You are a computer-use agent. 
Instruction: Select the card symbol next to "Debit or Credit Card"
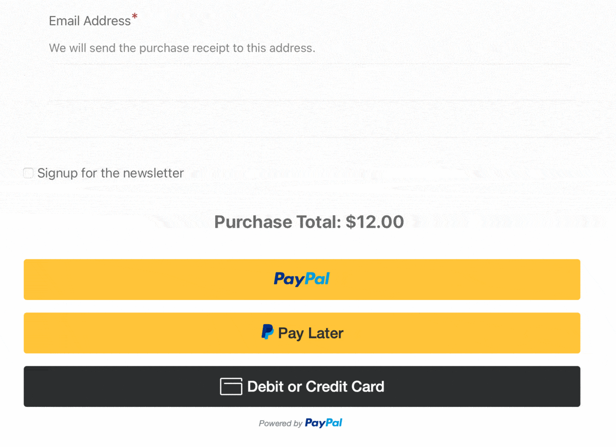point(230,386)
